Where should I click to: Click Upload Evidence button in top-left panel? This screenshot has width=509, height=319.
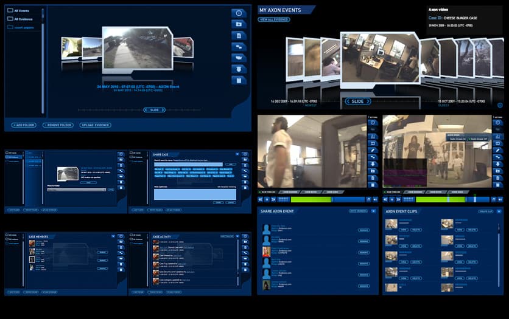(x=96, y=125)
